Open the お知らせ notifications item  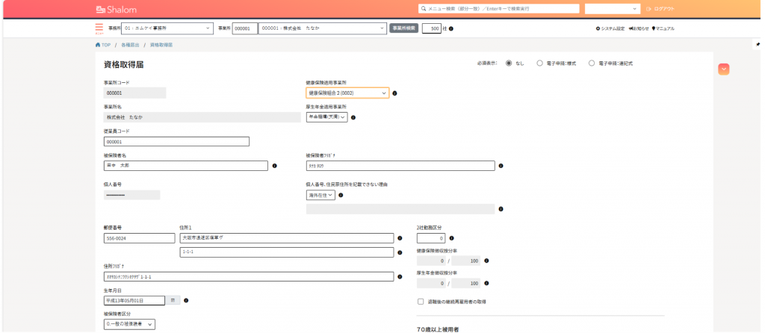[x=639, y=28]
